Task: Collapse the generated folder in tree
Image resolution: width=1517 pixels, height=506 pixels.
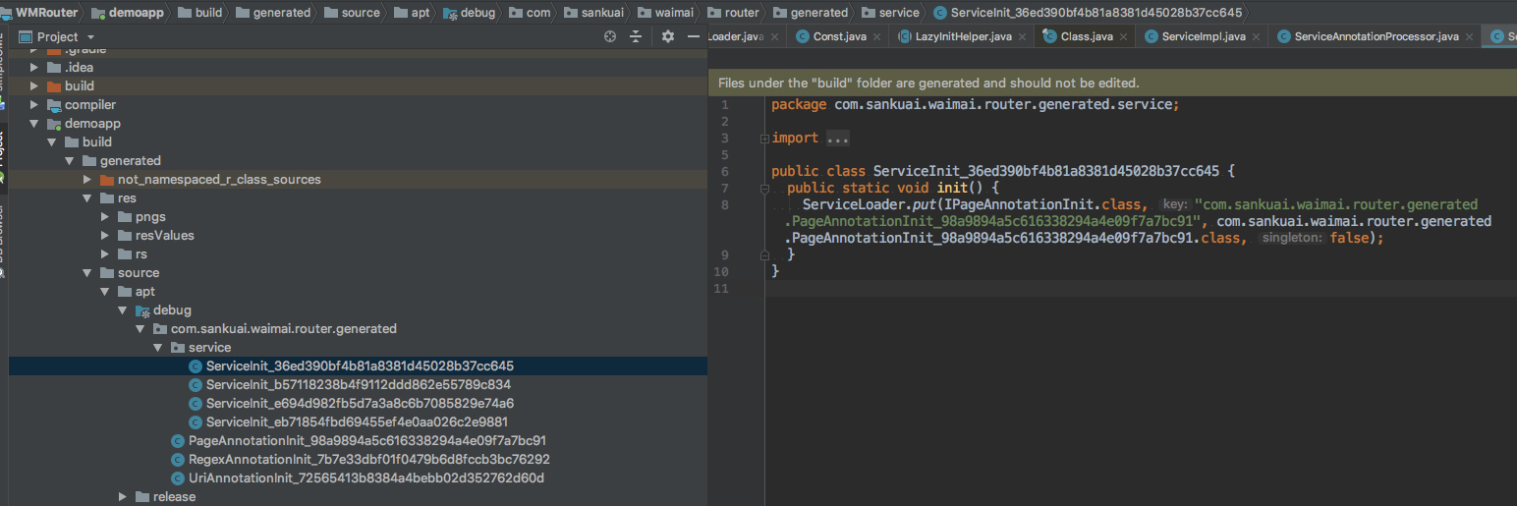Action: coord(70,160)
